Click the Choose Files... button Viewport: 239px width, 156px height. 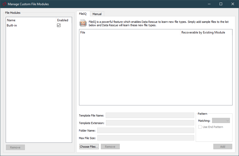coord(89,147)
